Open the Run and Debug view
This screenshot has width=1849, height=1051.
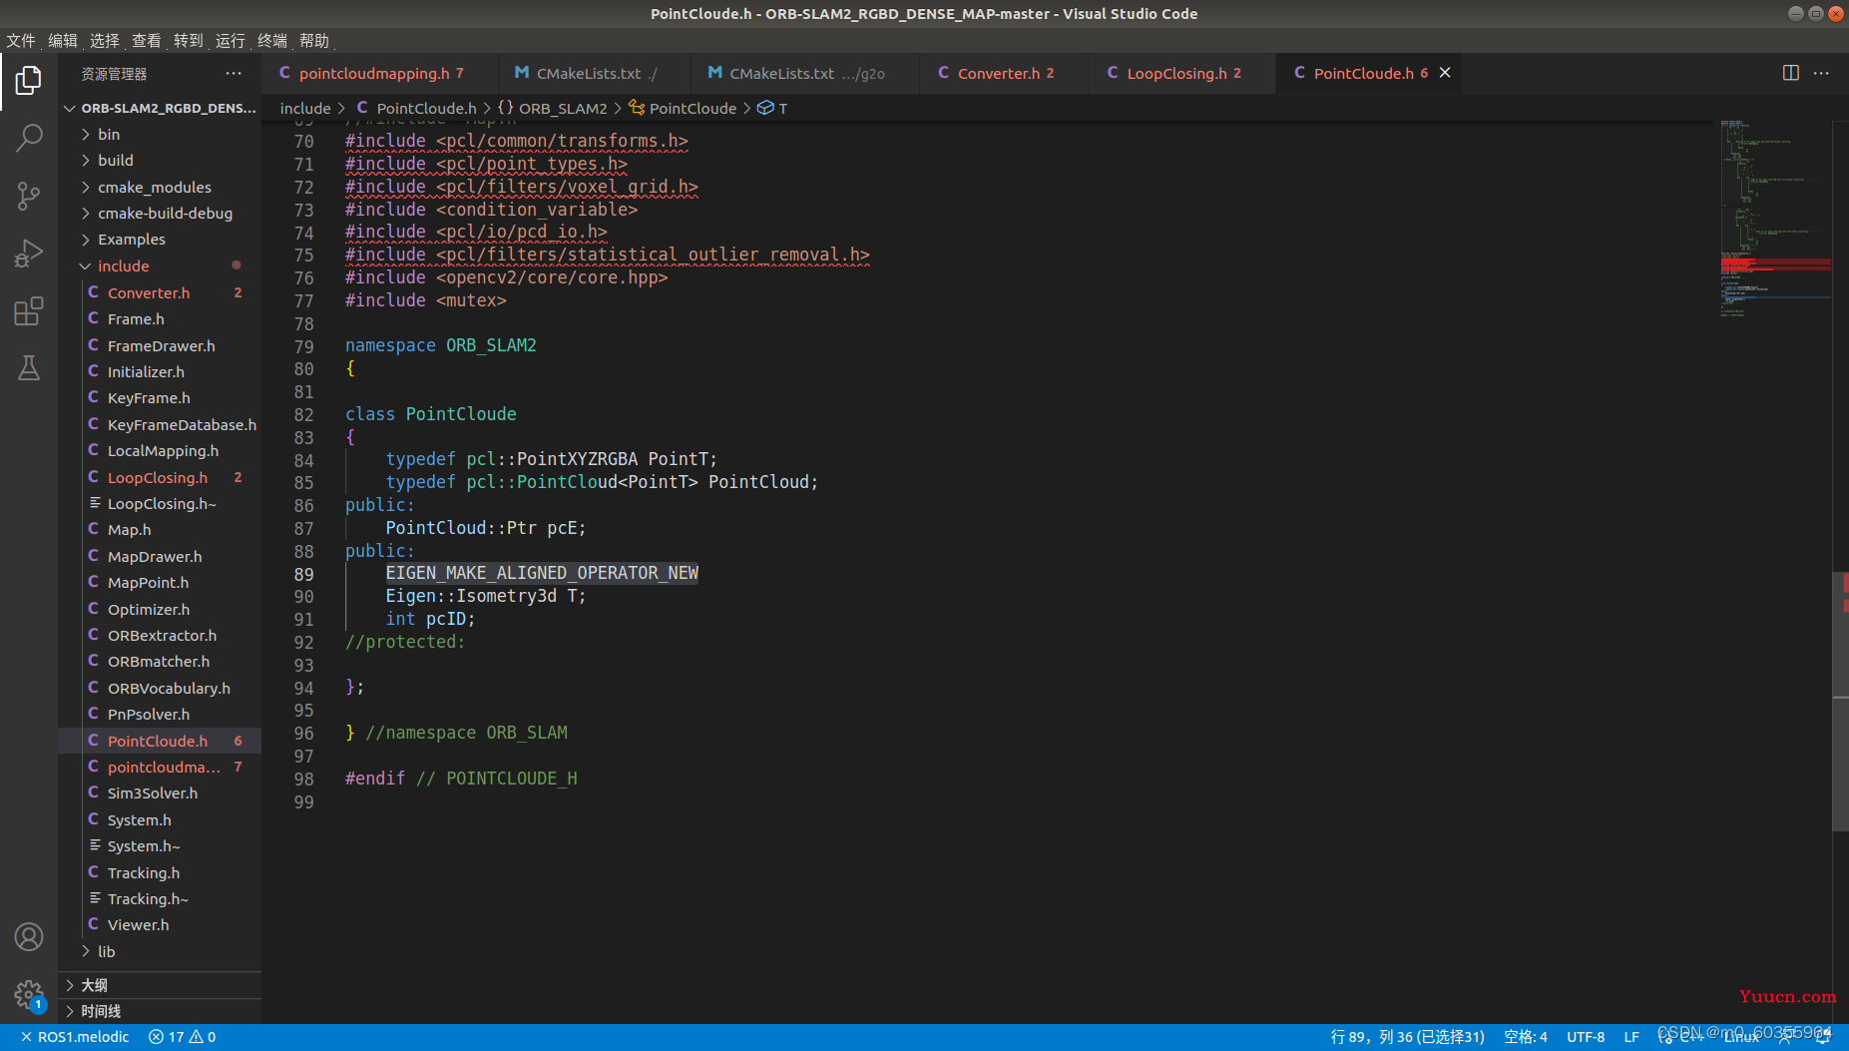[x=29, y=254]
